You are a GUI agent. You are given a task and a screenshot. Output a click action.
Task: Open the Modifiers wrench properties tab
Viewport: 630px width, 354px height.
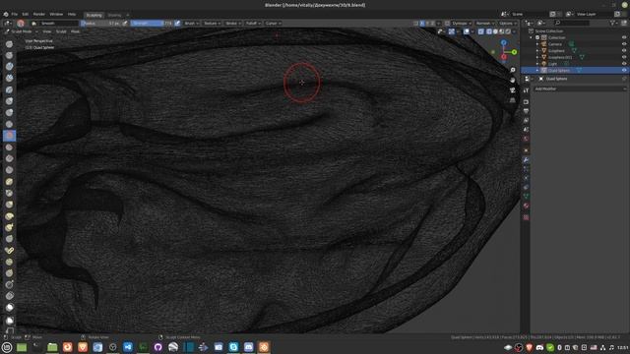pyautogui.click(x=526, y=159)
